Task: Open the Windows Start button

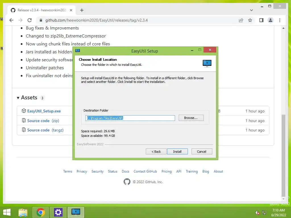Action: (x=7, y=212)
